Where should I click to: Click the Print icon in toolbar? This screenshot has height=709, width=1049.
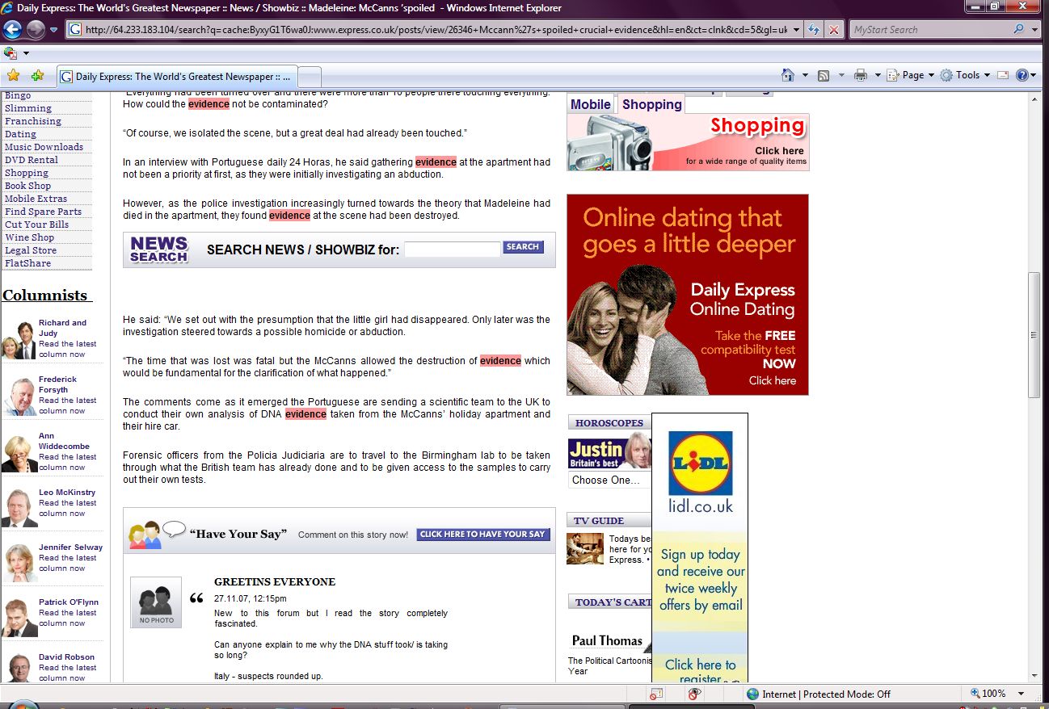pos(861,75)
